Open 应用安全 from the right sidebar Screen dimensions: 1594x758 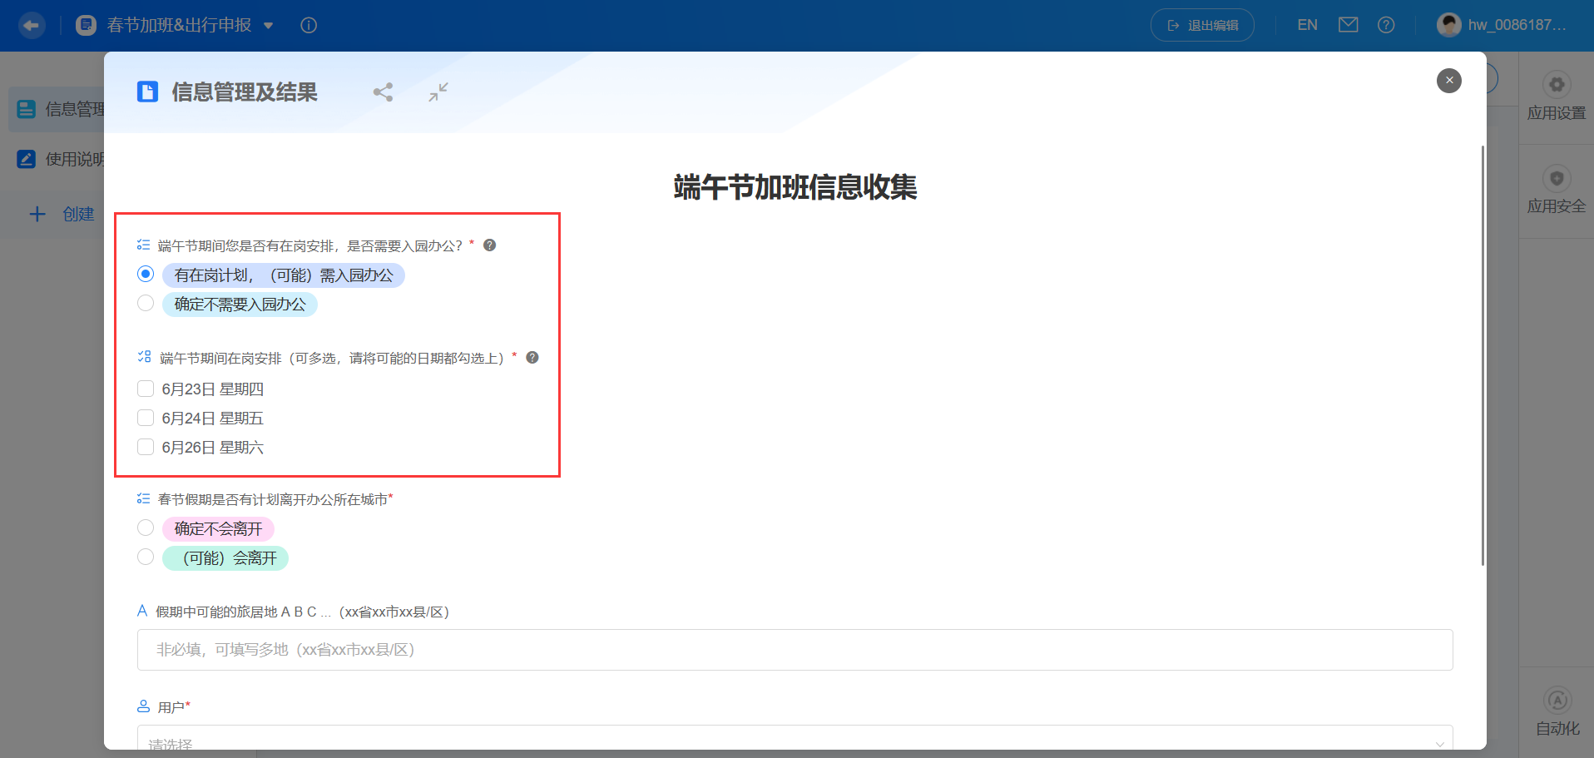[1555, 189]
